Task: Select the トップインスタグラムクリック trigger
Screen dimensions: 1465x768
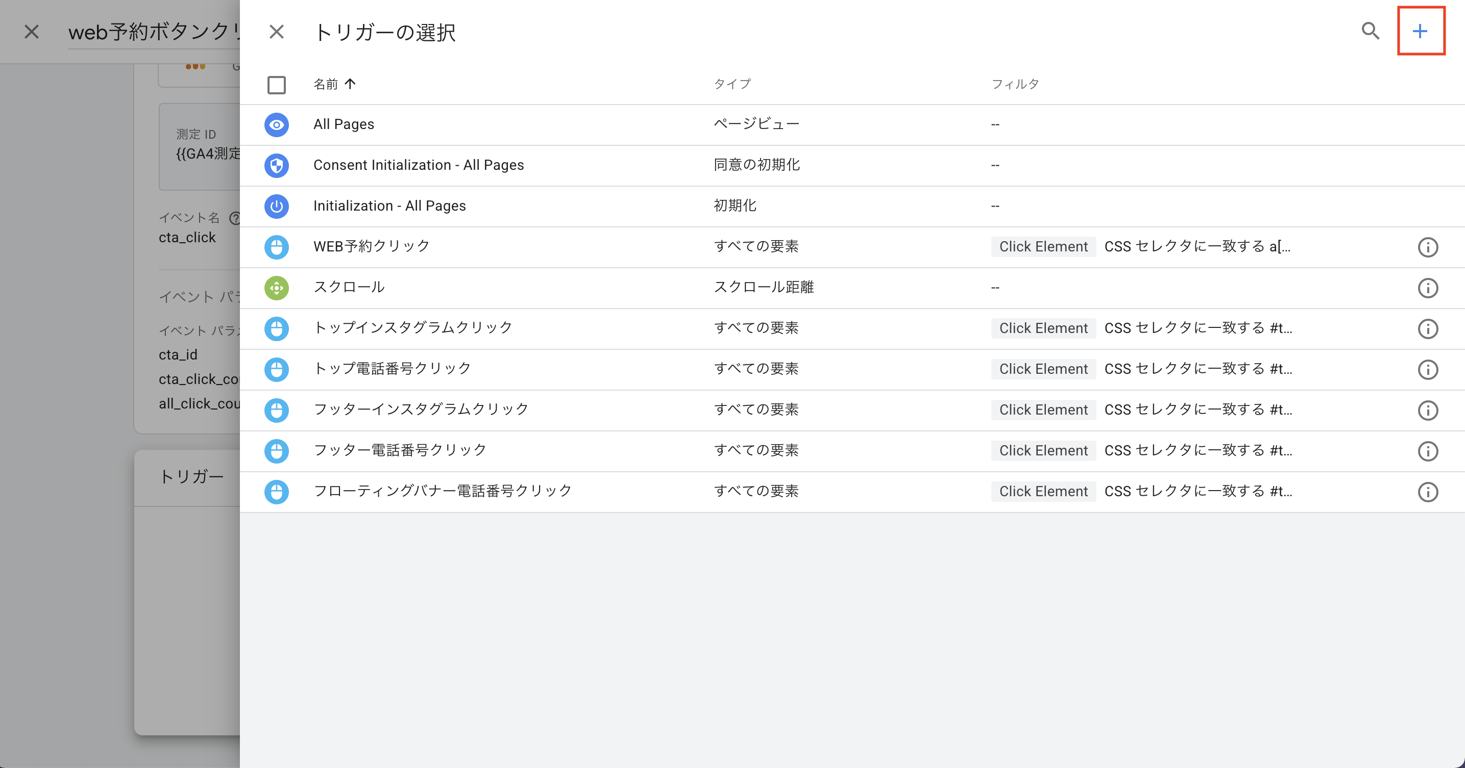Action: tap(413, 328)
